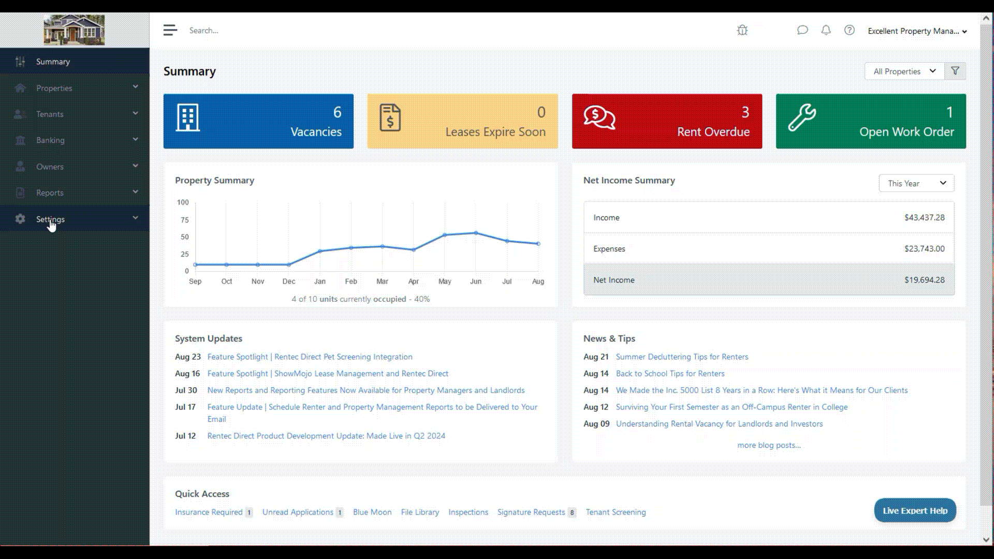994x559 pixels.
Task: Click the Live Expert Help button
Action: click(x=915, y=510)
